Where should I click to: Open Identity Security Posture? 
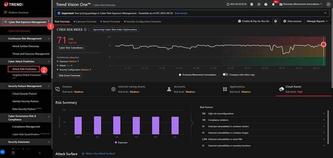[x=25, y=101]
